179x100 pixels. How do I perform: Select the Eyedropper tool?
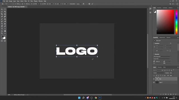click(2, 17)
